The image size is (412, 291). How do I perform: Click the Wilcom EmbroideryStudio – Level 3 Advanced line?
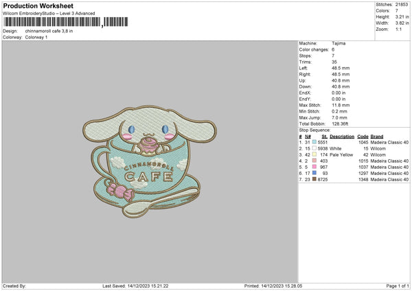[49, 14]
